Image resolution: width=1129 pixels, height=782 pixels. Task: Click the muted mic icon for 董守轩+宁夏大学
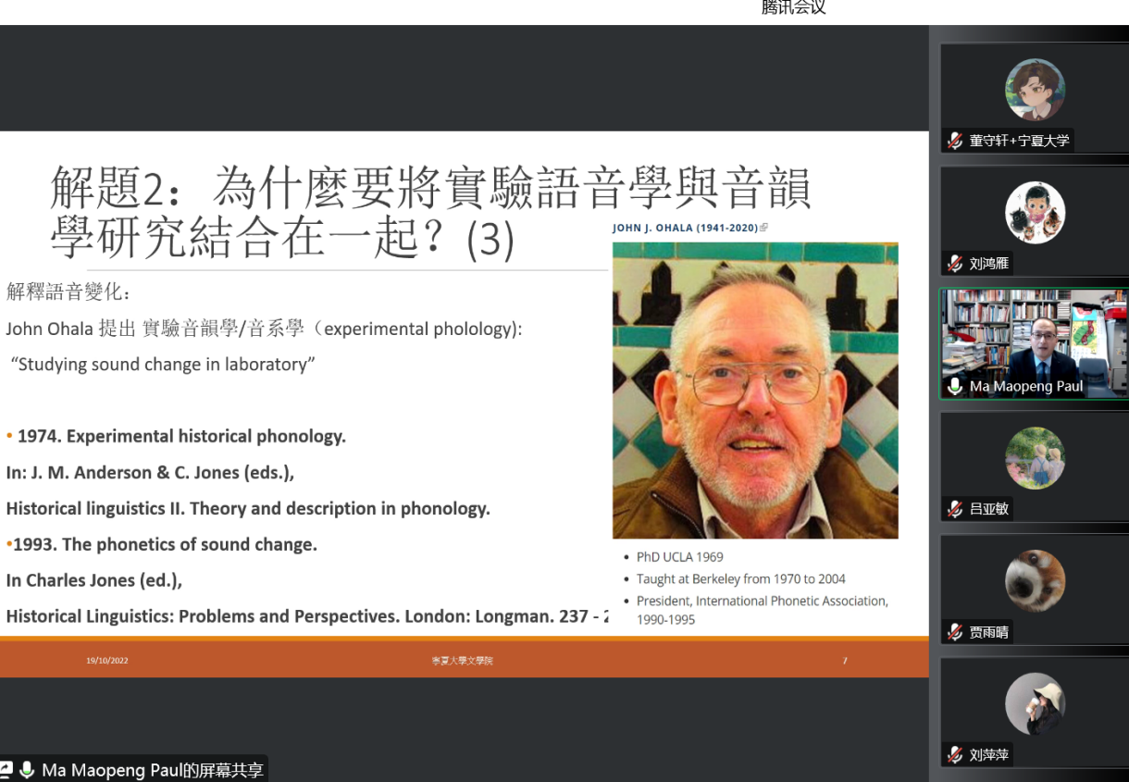click(955, 141)
